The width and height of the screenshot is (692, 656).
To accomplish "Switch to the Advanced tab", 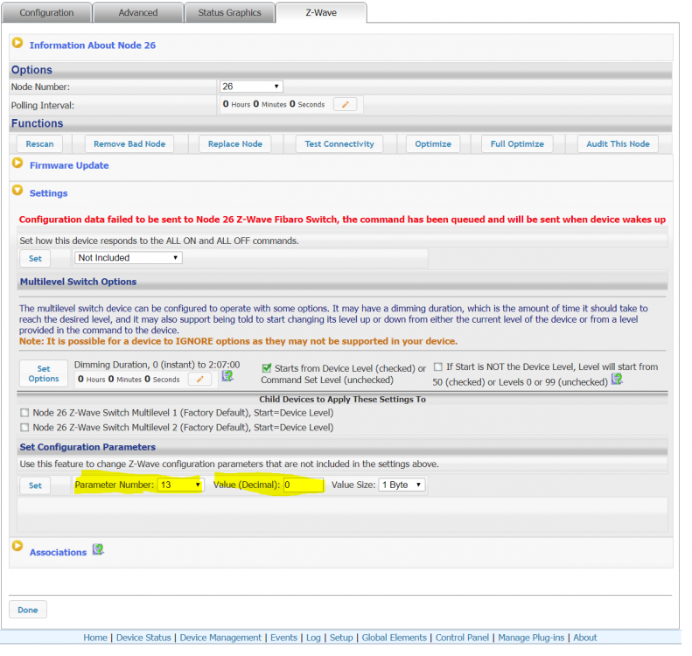I will coord(138,13).
